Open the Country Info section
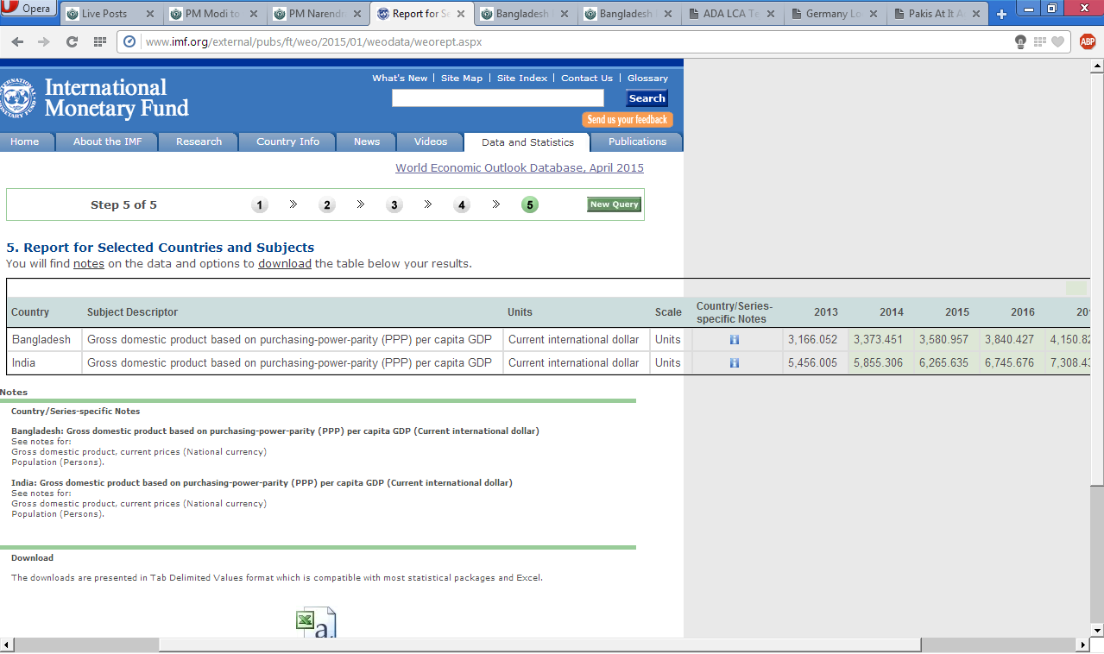The width and height of the screenshot is (1104, 654). tap(287, 141)
